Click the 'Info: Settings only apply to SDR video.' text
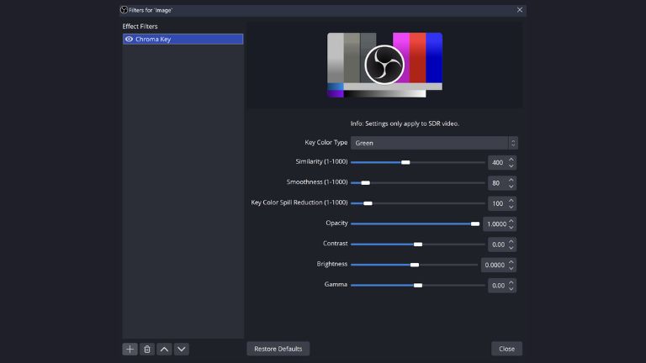Viewport: 646px width, 363px height. pos(405,124)
